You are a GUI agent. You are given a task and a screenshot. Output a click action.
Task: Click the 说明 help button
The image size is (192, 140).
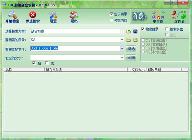click(x=131, y=58)
